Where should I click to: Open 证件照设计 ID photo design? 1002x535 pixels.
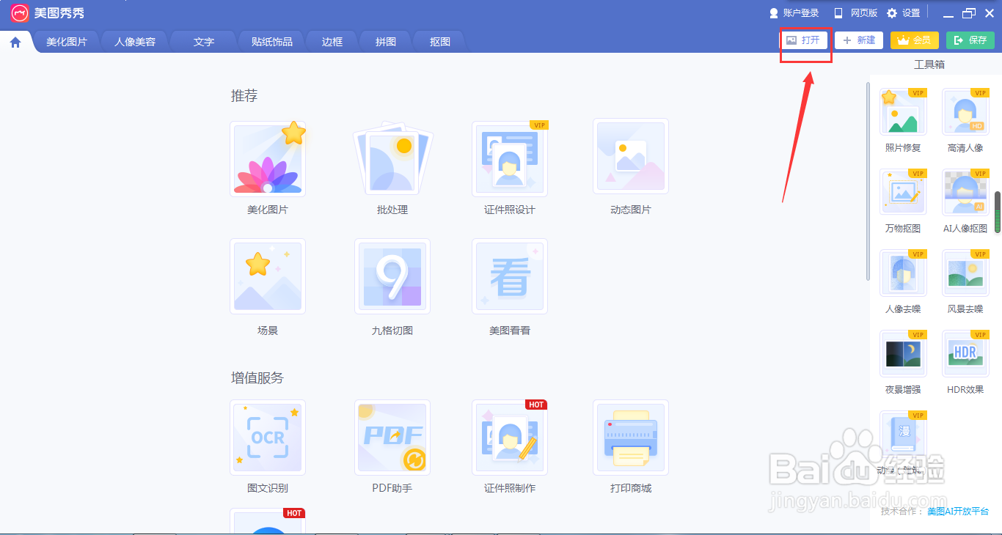510,159
